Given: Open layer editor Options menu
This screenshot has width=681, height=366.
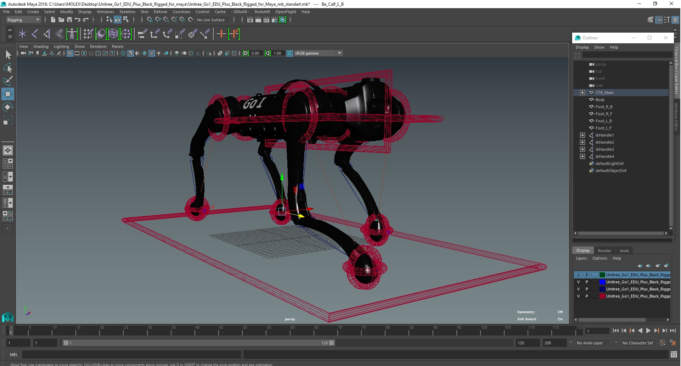Looking at the screenshot, I should click(x=600, y=258).
